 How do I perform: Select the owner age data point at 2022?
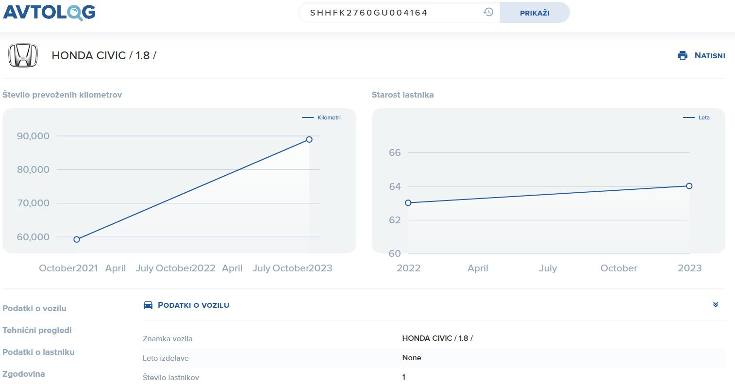click(x=408, y=203)
